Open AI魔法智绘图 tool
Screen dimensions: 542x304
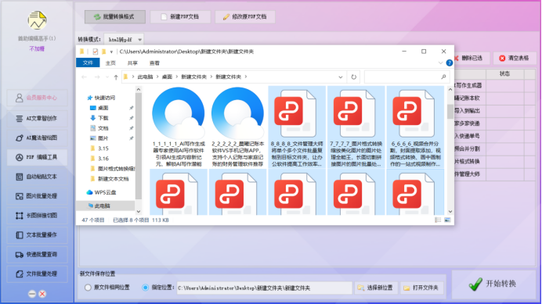pyautogui.click(x=37, y=138)
